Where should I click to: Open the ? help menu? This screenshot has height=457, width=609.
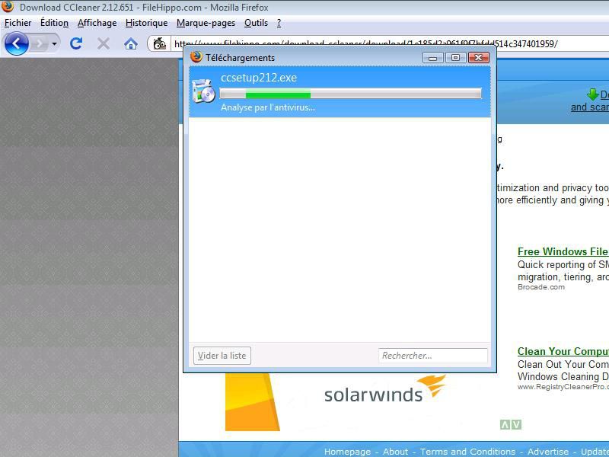pos(279,23)
